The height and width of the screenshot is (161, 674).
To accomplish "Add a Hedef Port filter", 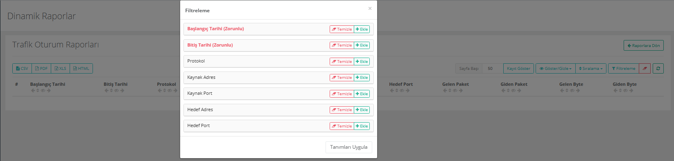I will (x=362, y=126).
